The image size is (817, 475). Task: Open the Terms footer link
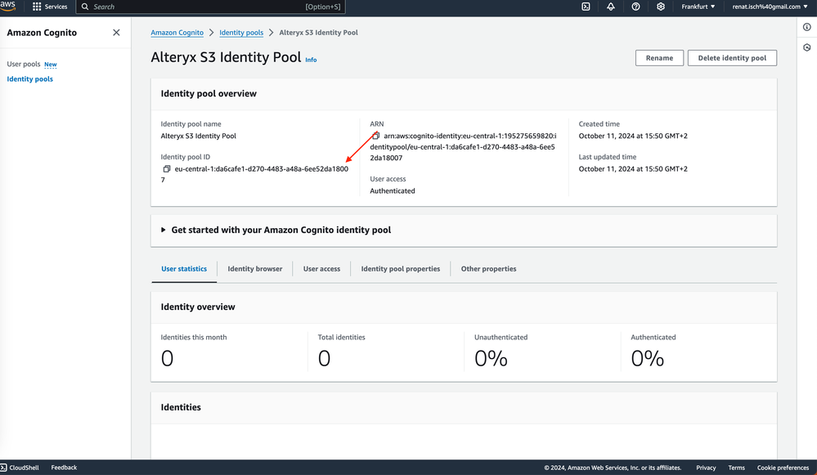click(x=736, y=468)
